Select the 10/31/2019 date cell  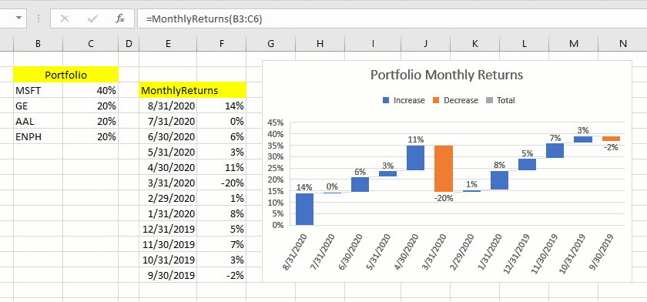click(168, 260)
